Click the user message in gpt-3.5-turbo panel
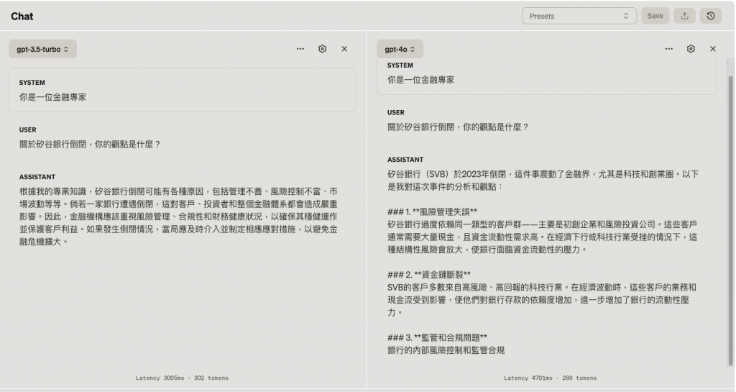Screen dimensions: 736x392 (x=90, y=144)
